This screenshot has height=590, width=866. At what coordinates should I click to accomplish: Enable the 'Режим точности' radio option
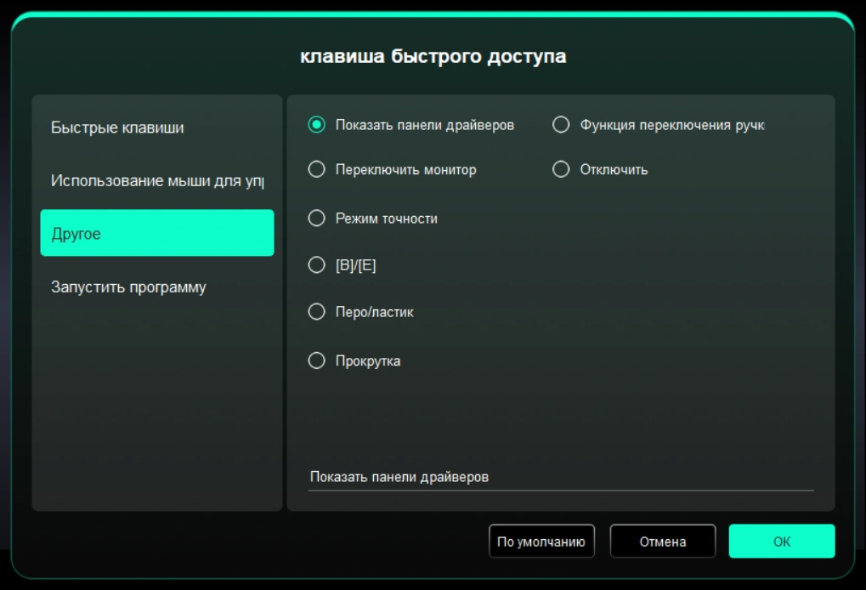pyautogui.click(x=317, y=218)
